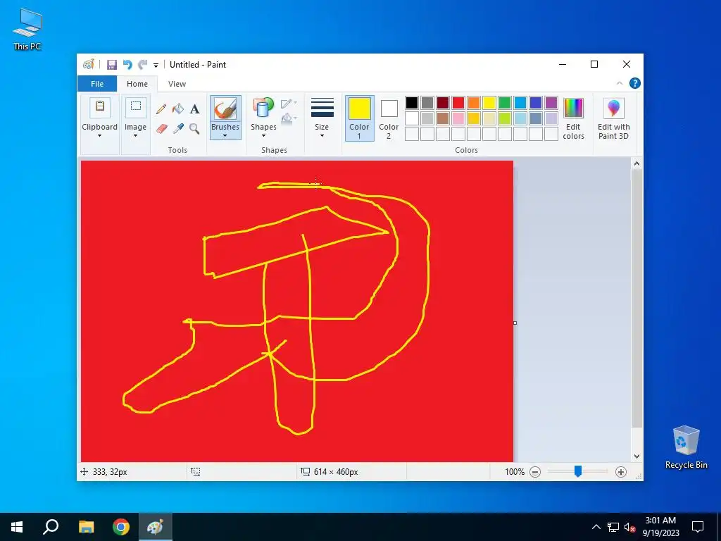The height and width of the screenshot is (541, 721).
Task: Pick the black color swatch
Action: tap(412, 103)
